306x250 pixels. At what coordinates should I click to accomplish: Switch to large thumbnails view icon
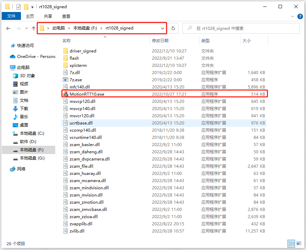299,243
